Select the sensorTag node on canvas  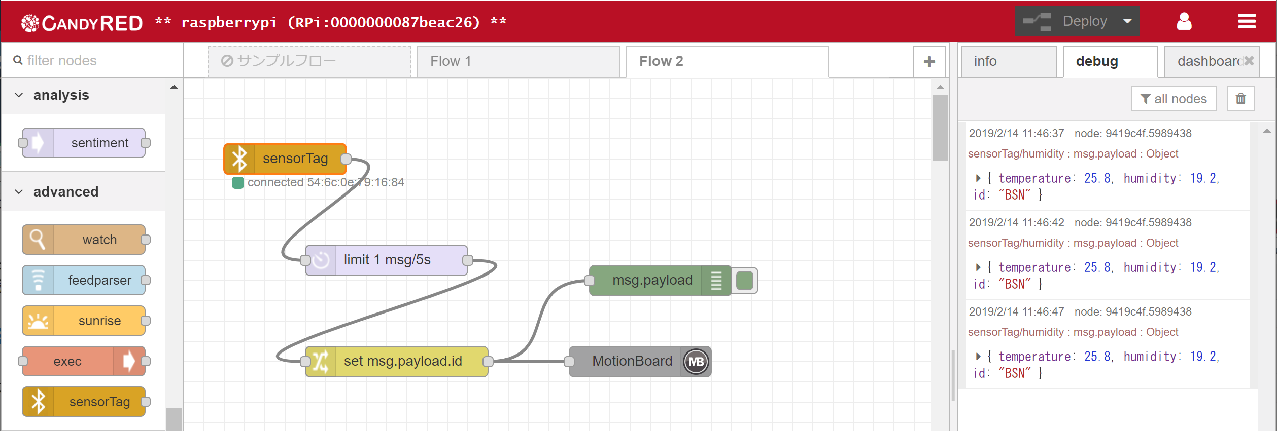tap(285, 159)
